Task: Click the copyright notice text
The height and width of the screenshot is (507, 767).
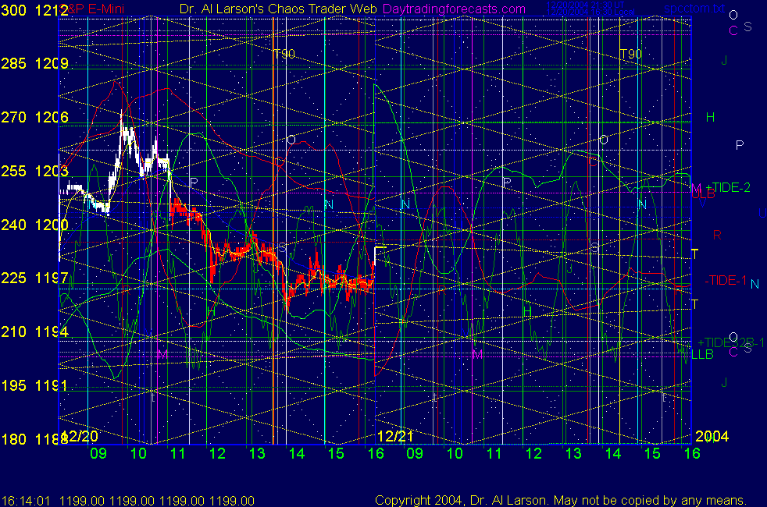Action: [561, 500]
